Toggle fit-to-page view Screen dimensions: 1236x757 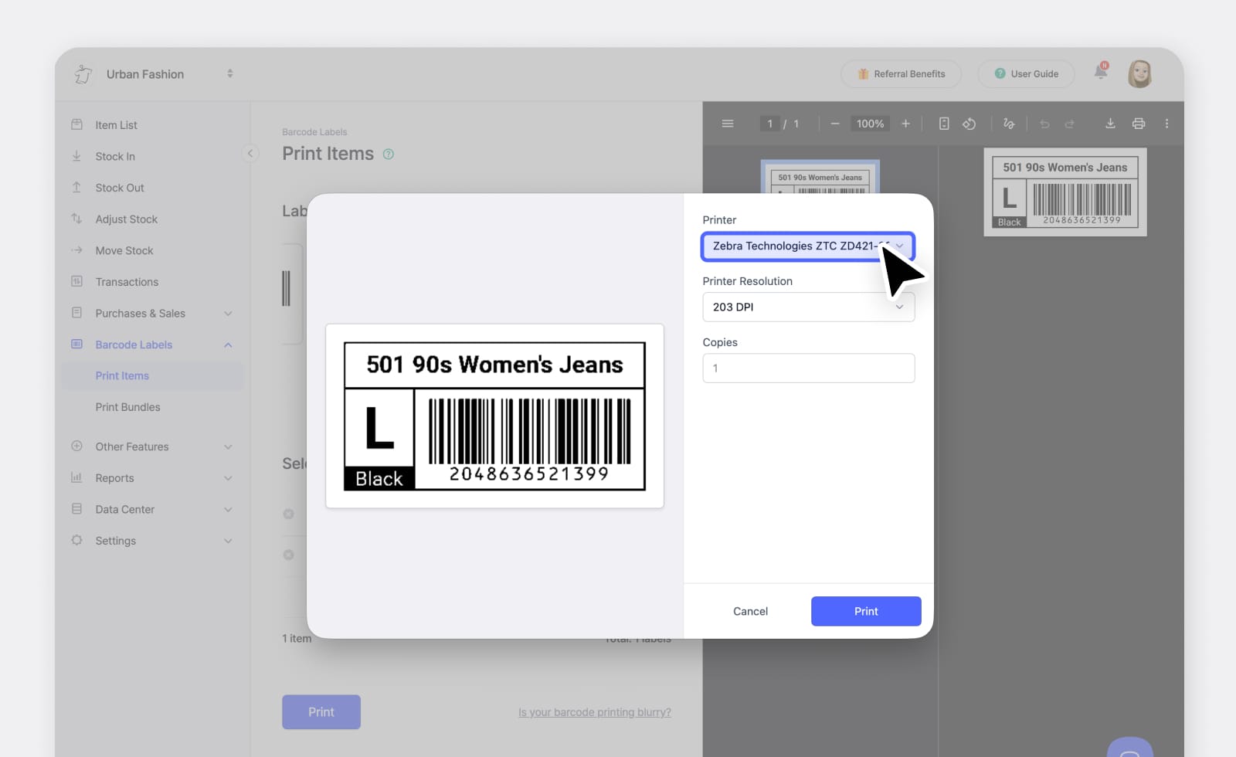[x=944, y=123]
